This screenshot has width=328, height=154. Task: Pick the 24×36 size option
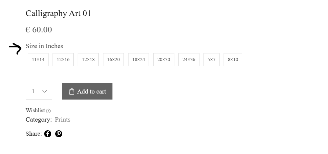189,60
